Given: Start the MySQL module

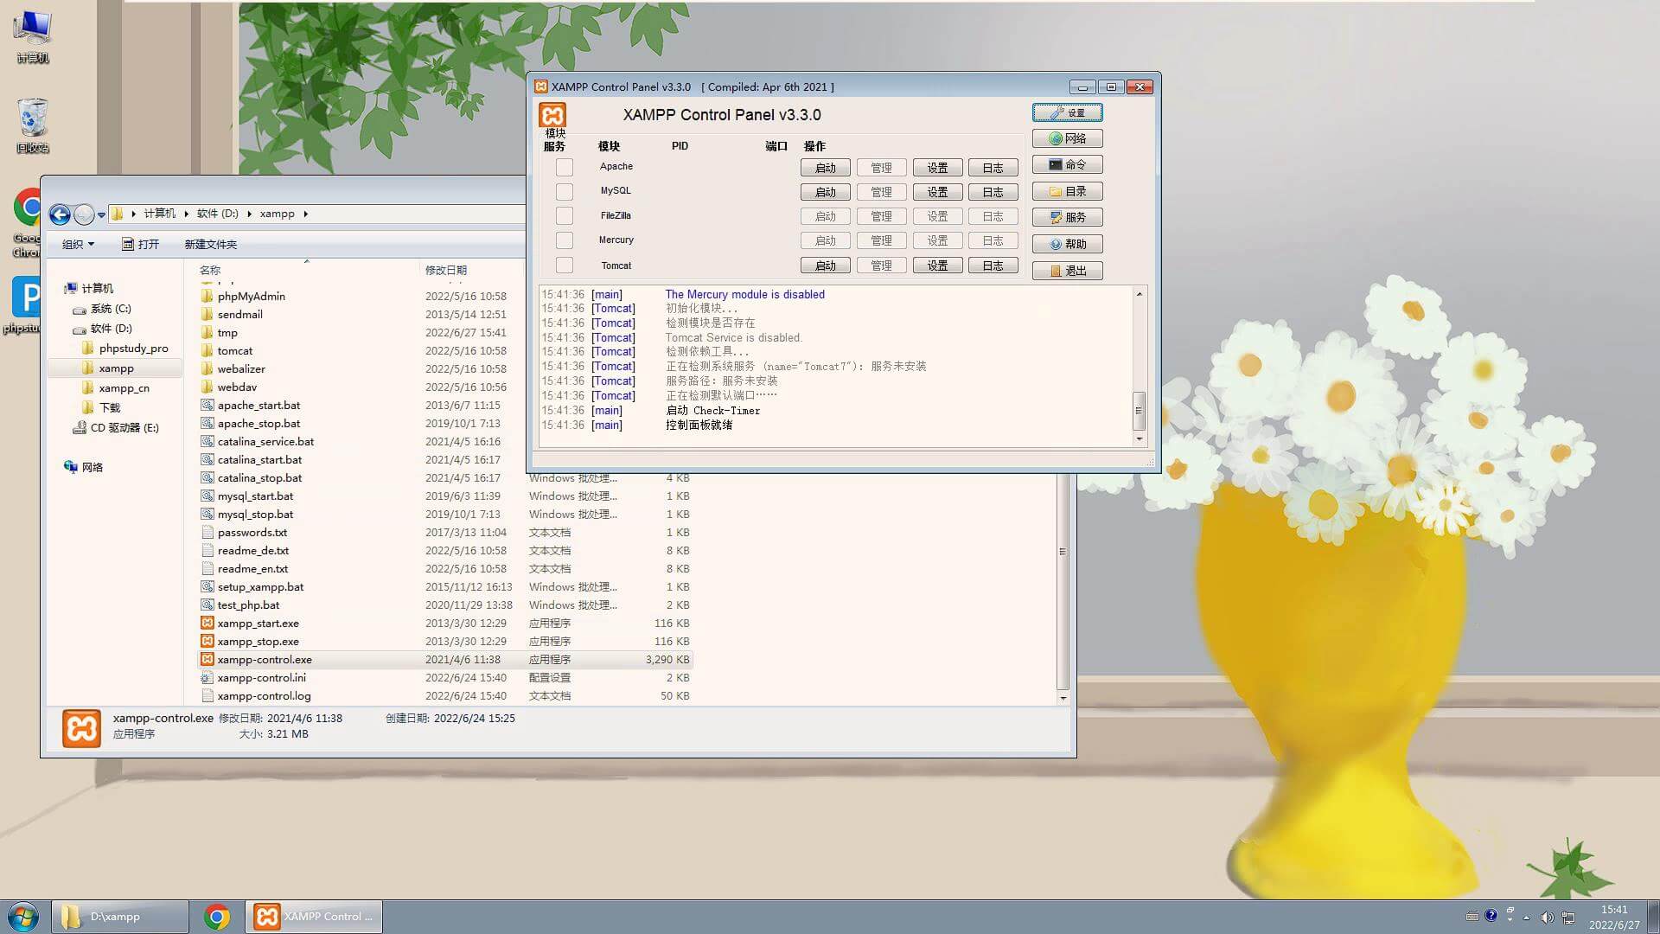Looking at the screenshot, I should 826,192.
